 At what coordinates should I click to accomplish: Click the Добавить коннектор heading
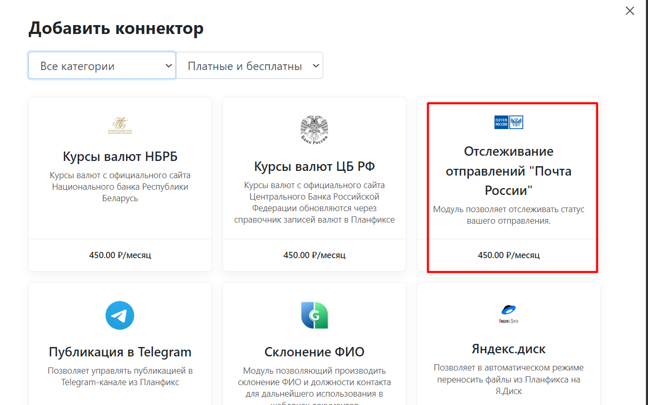point(116,28)
